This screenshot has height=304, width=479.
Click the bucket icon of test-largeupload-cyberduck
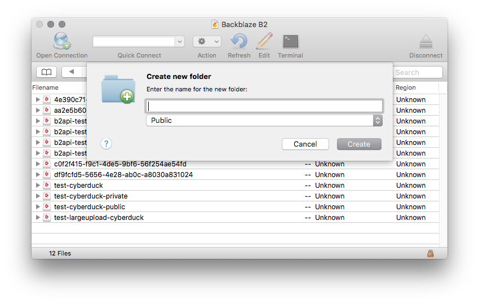point(47,217)
